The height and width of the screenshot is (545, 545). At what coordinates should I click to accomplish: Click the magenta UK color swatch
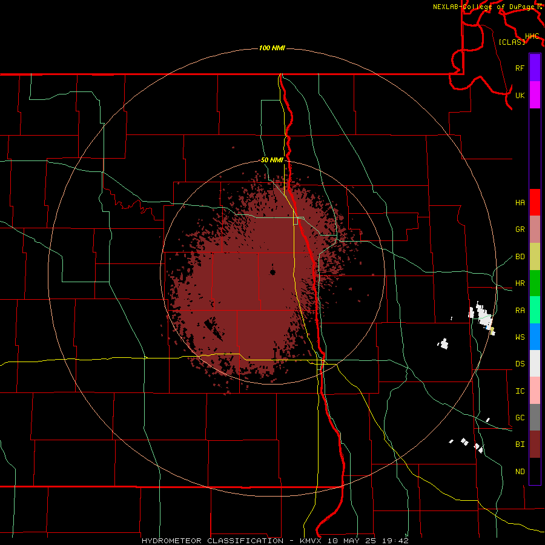pos(535,95)
